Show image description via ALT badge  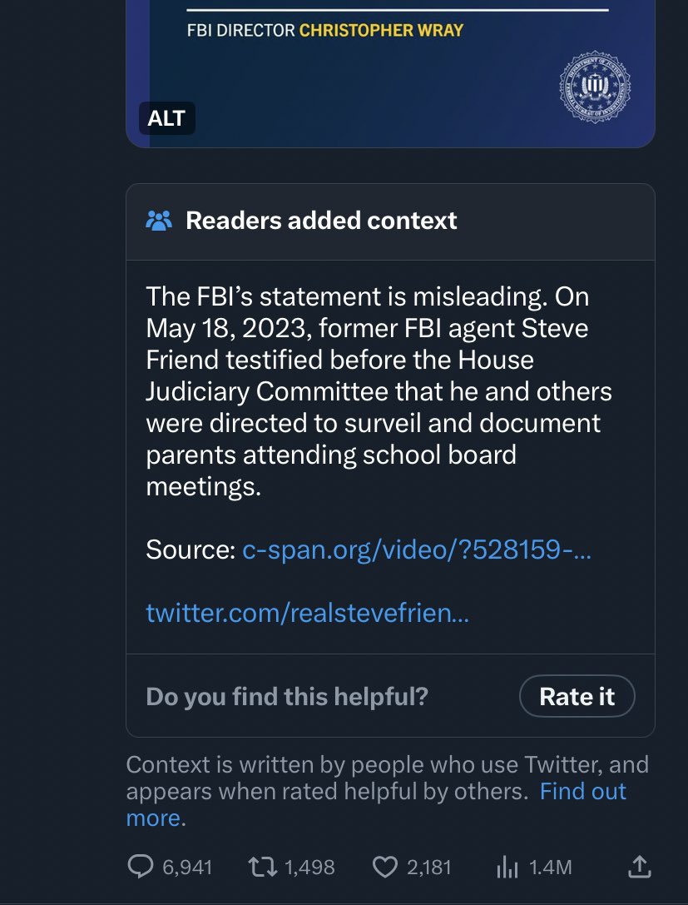pyautogui.click(x=166, y=117)
